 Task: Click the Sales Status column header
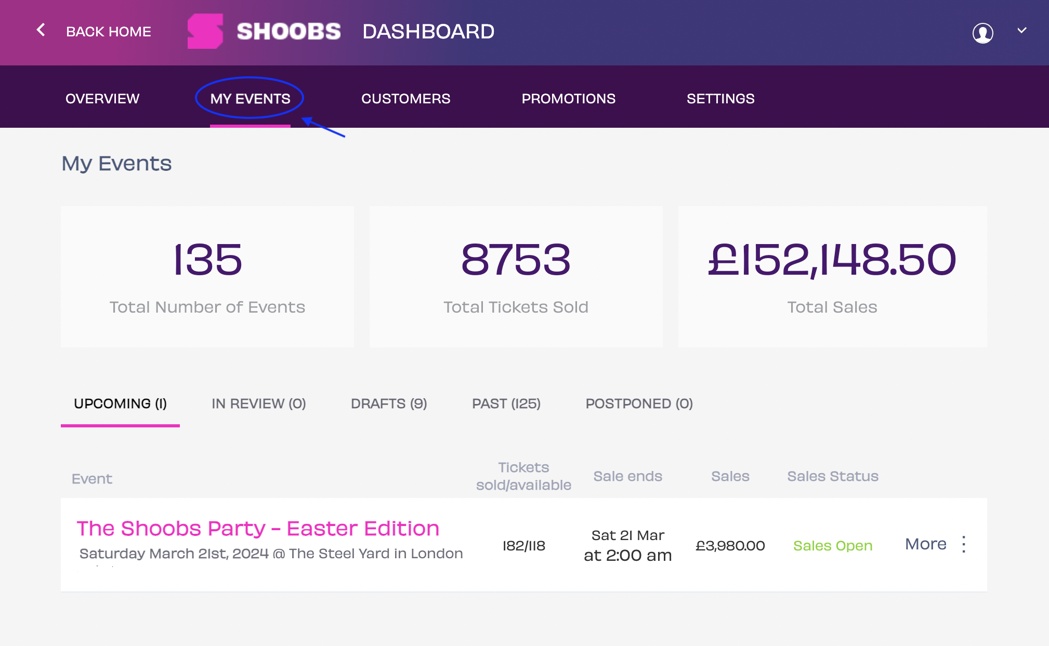pos(832,476)
